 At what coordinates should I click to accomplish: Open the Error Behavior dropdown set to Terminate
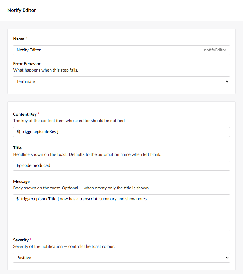coord(121,81)
